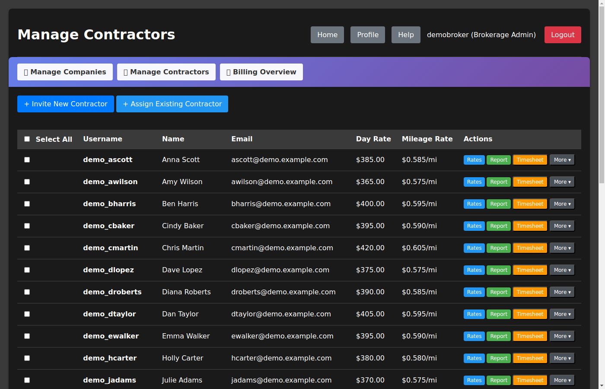This screenshot has width=605, height=389.
Task: Select the demo_cbaker row checkbox
Action: point(27,226)
